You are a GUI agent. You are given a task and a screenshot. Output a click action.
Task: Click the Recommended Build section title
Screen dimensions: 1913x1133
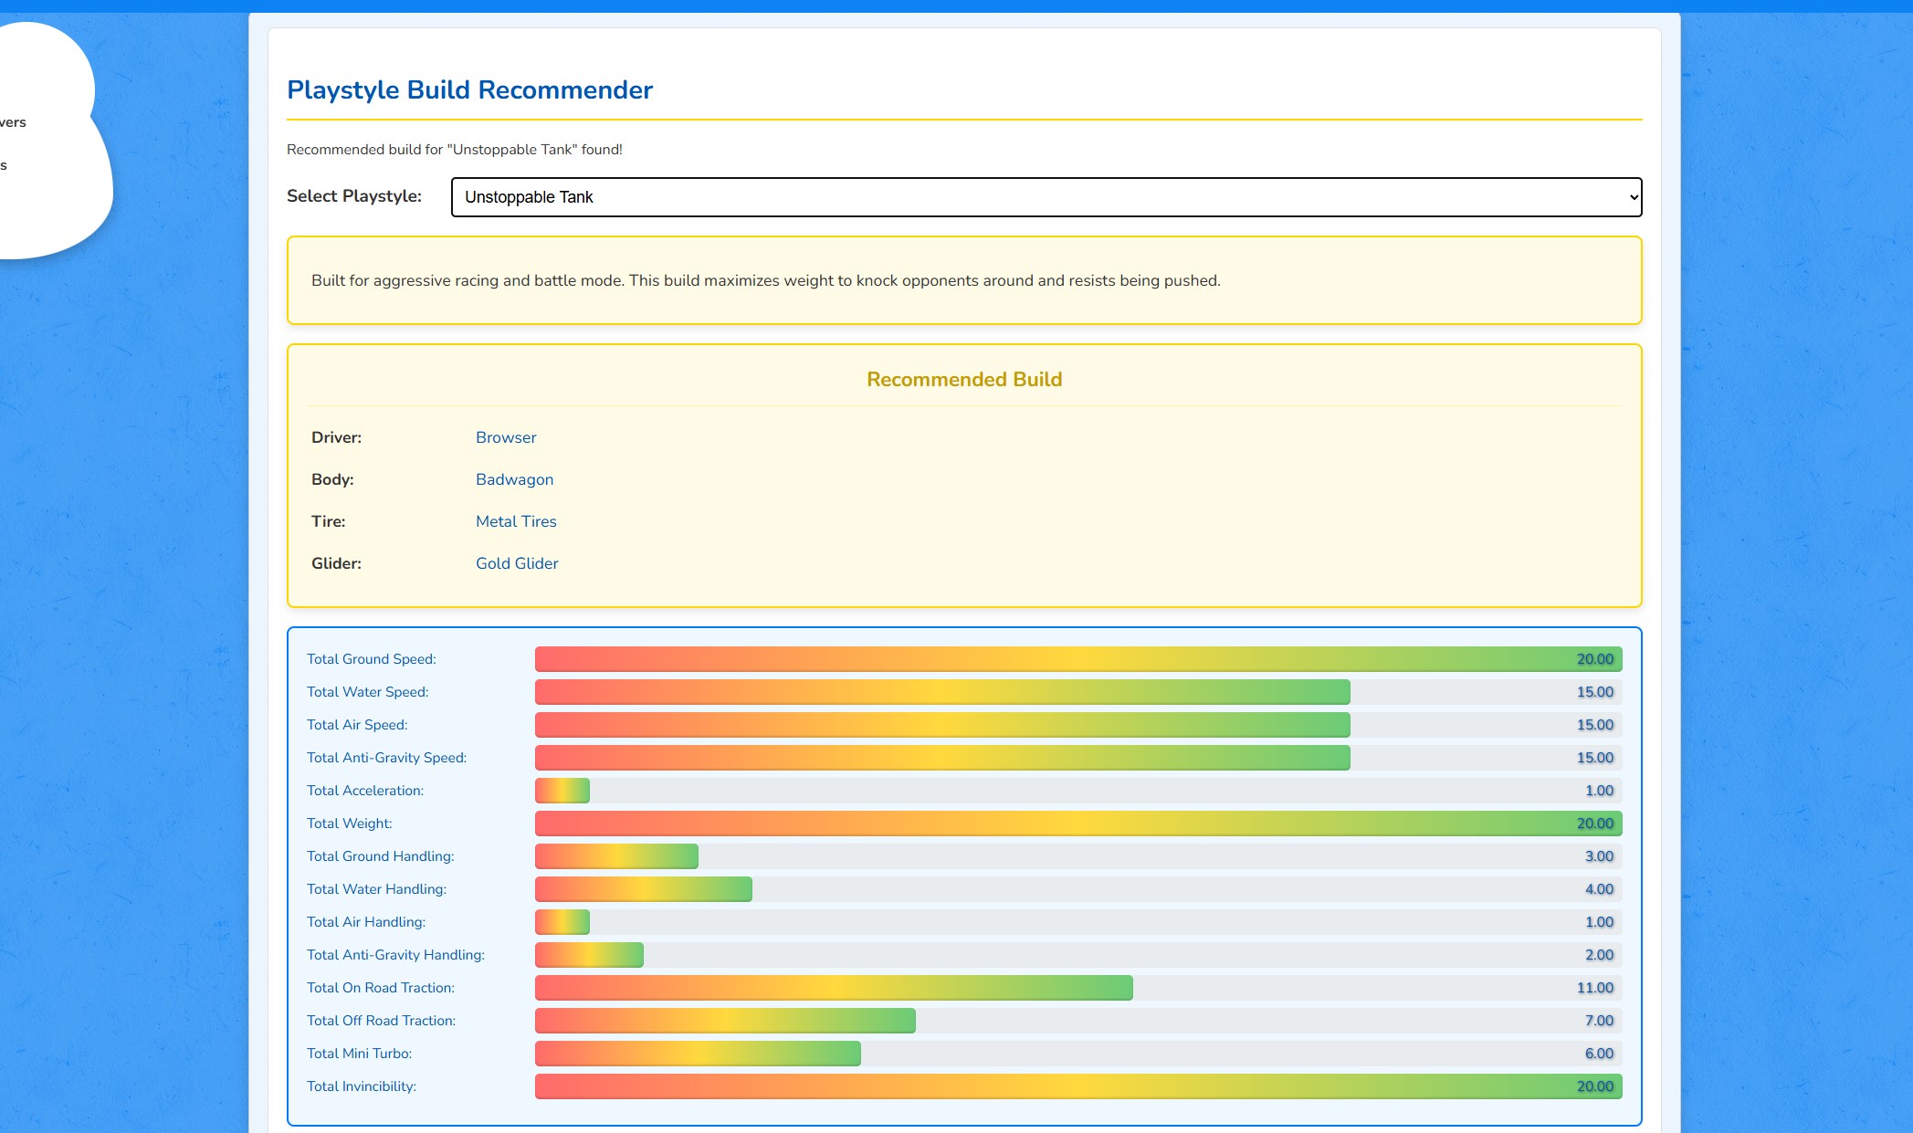(963, 379)
